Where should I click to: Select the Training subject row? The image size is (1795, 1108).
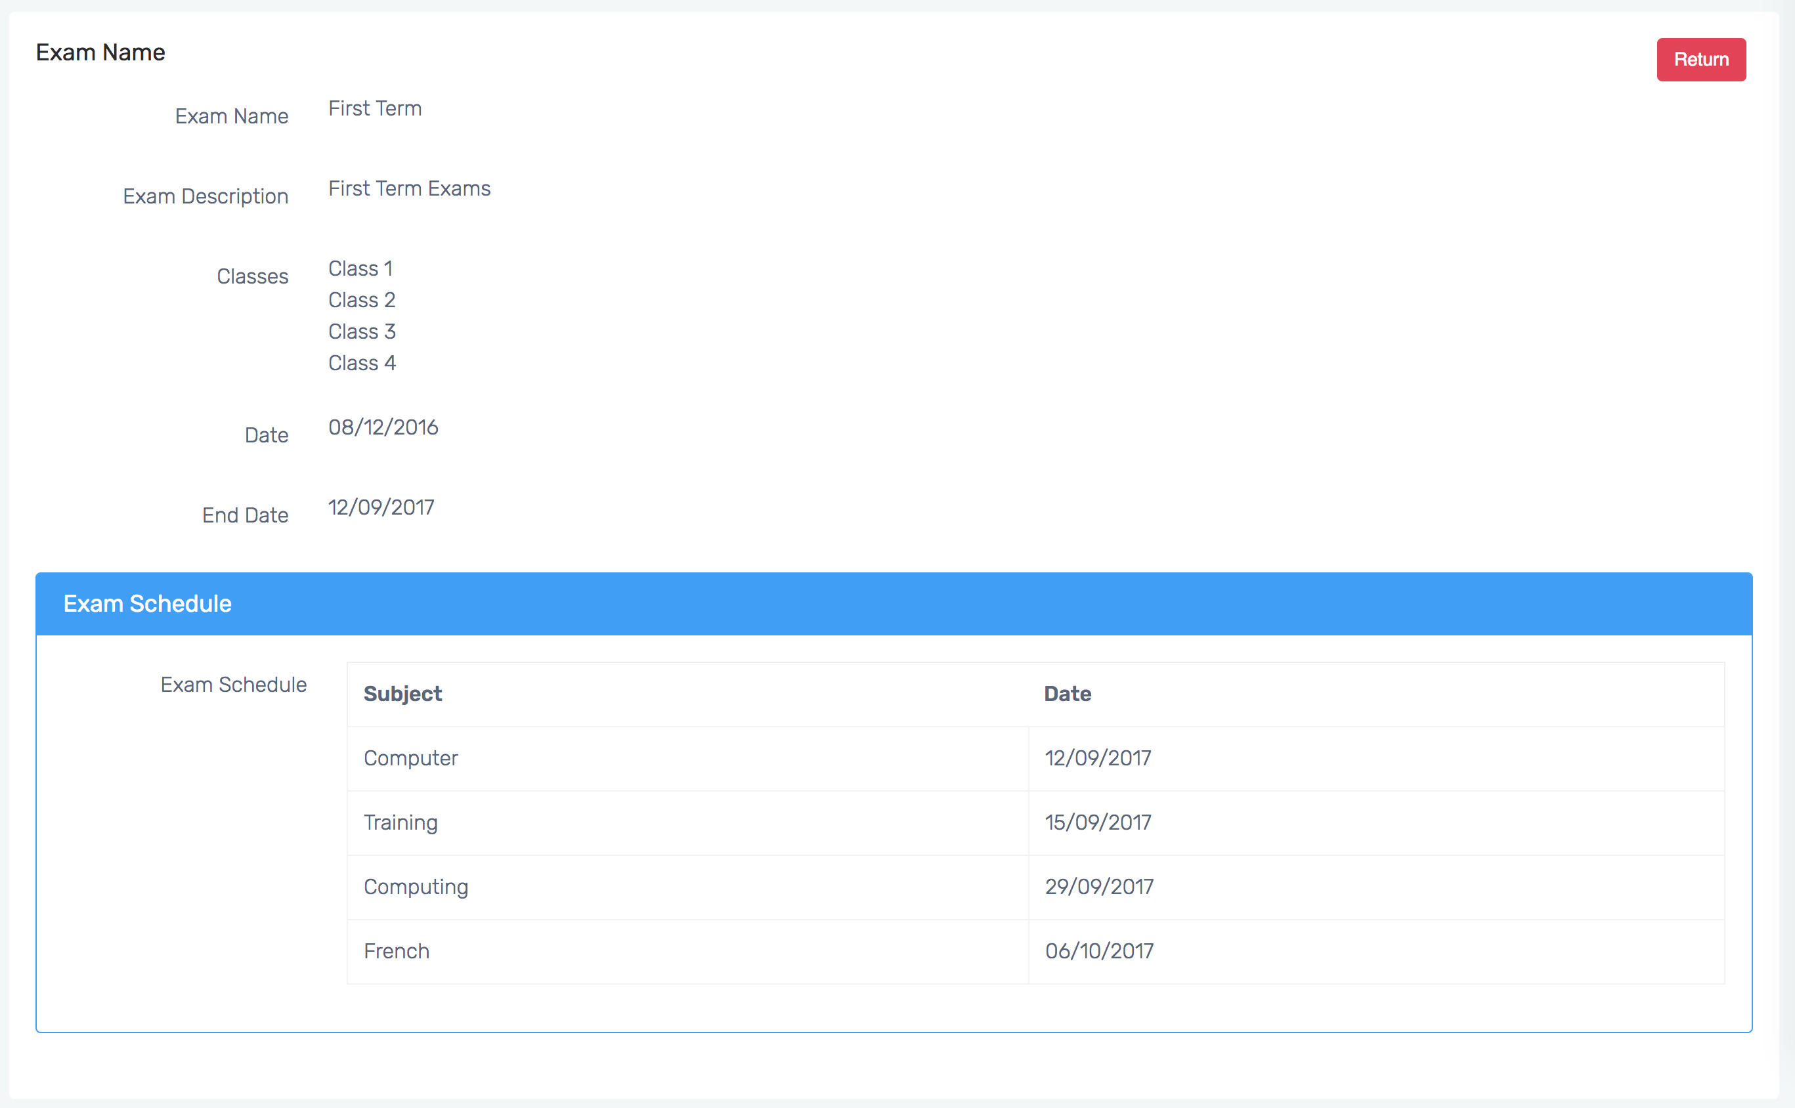(400, 822)
